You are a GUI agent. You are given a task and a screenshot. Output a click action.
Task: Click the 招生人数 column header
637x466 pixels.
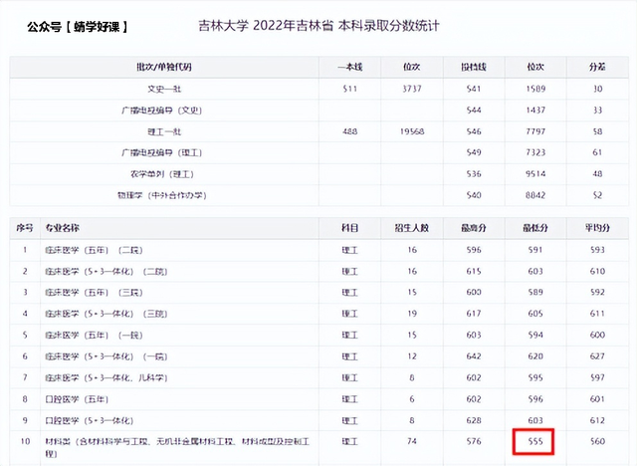412,228
